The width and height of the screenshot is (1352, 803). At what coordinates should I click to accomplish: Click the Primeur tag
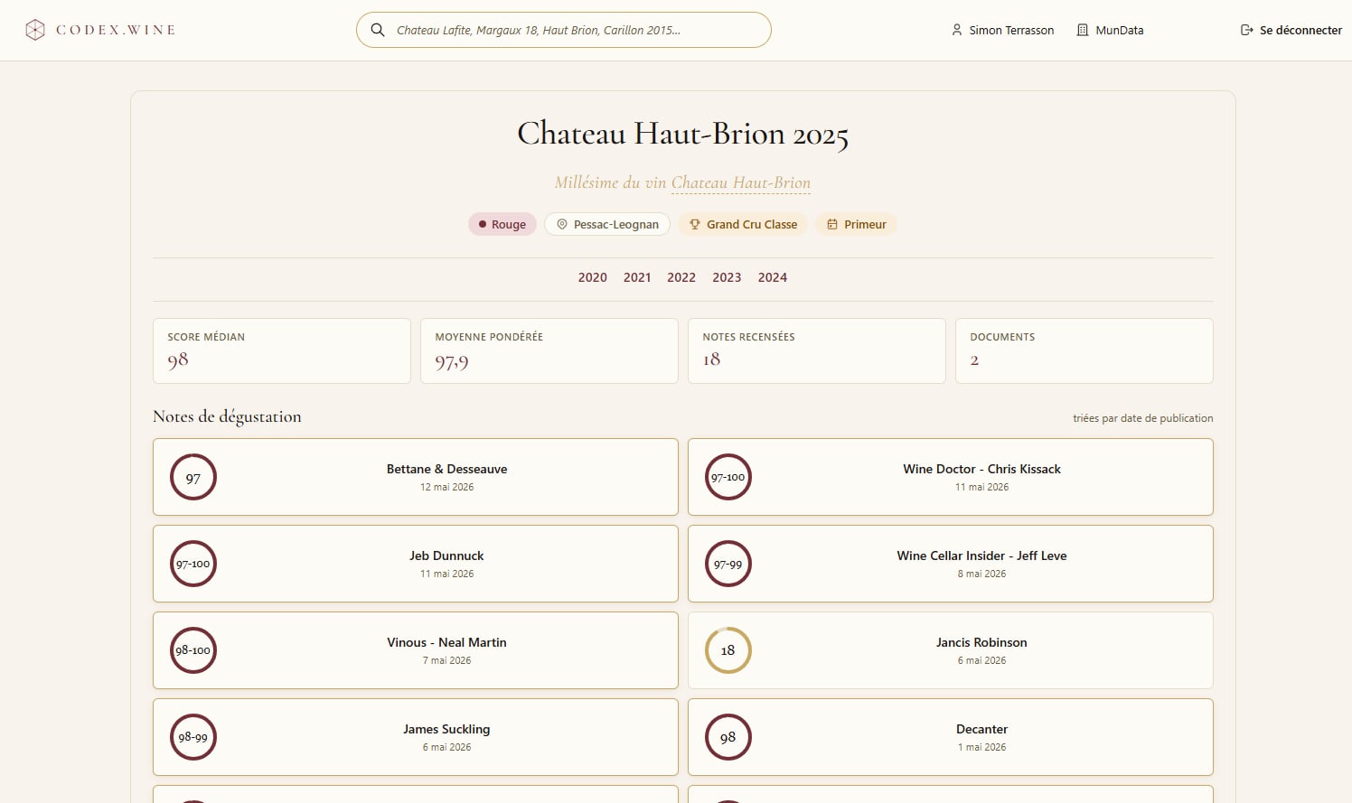[856, 224]
